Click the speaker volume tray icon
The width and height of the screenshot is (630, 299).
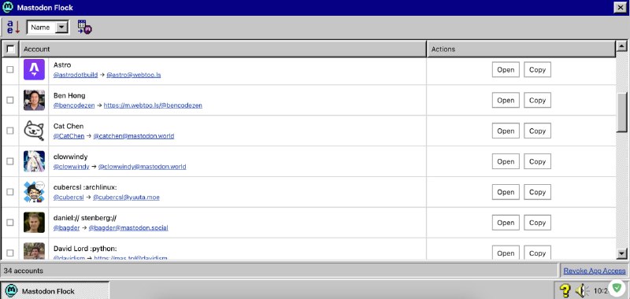581,290
